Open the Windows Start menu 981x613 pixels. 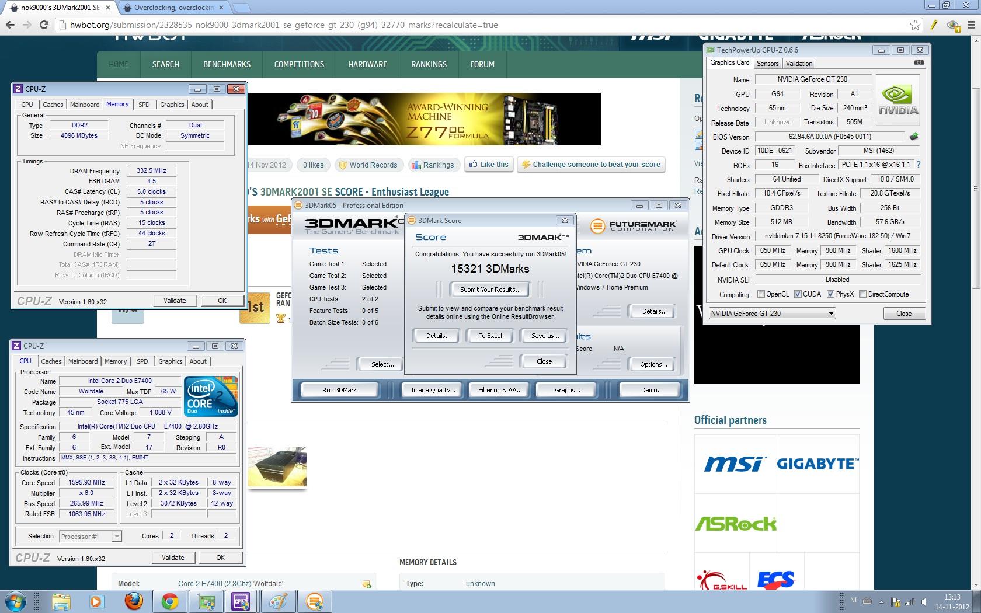[x=16, y=601]
